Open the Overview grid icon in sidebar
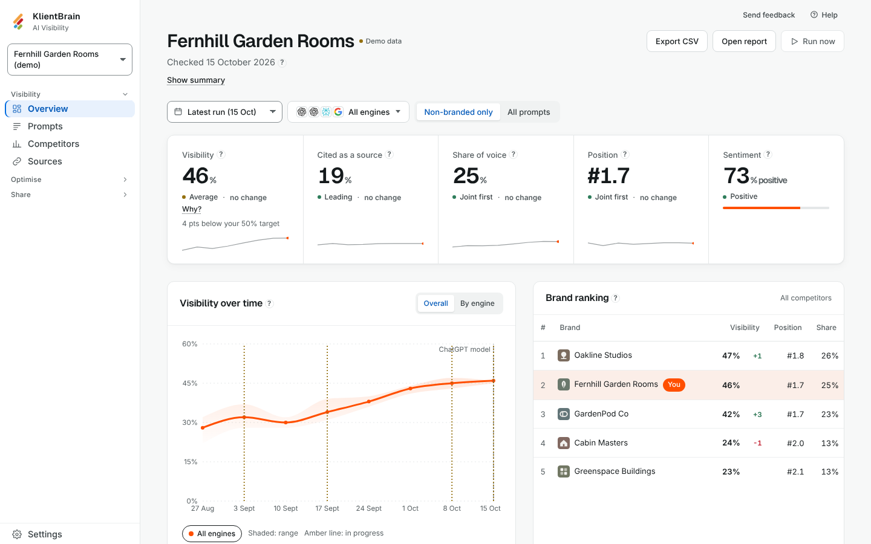This screenshot has width=871, height=544. click(x=17, y=109)
